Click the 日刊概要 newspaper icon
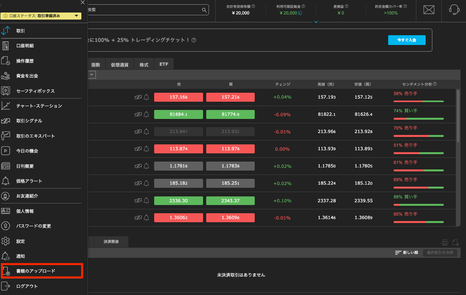The height and width of the screenshot is (295, 466). [5, 166]
